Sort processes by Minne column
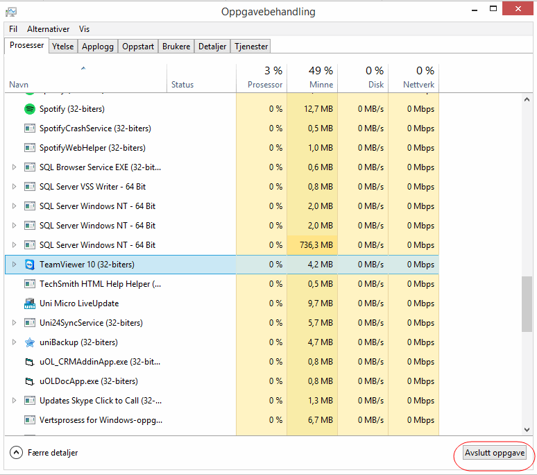Screen dimensions: 537x475 pyautogui.click(x=311, y=78)
